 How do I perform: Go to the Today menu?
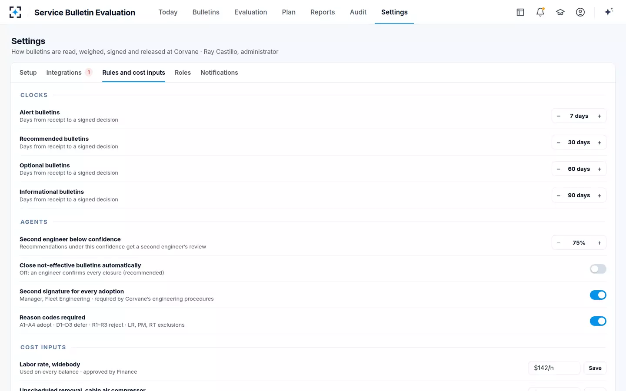tap(168, 12)
